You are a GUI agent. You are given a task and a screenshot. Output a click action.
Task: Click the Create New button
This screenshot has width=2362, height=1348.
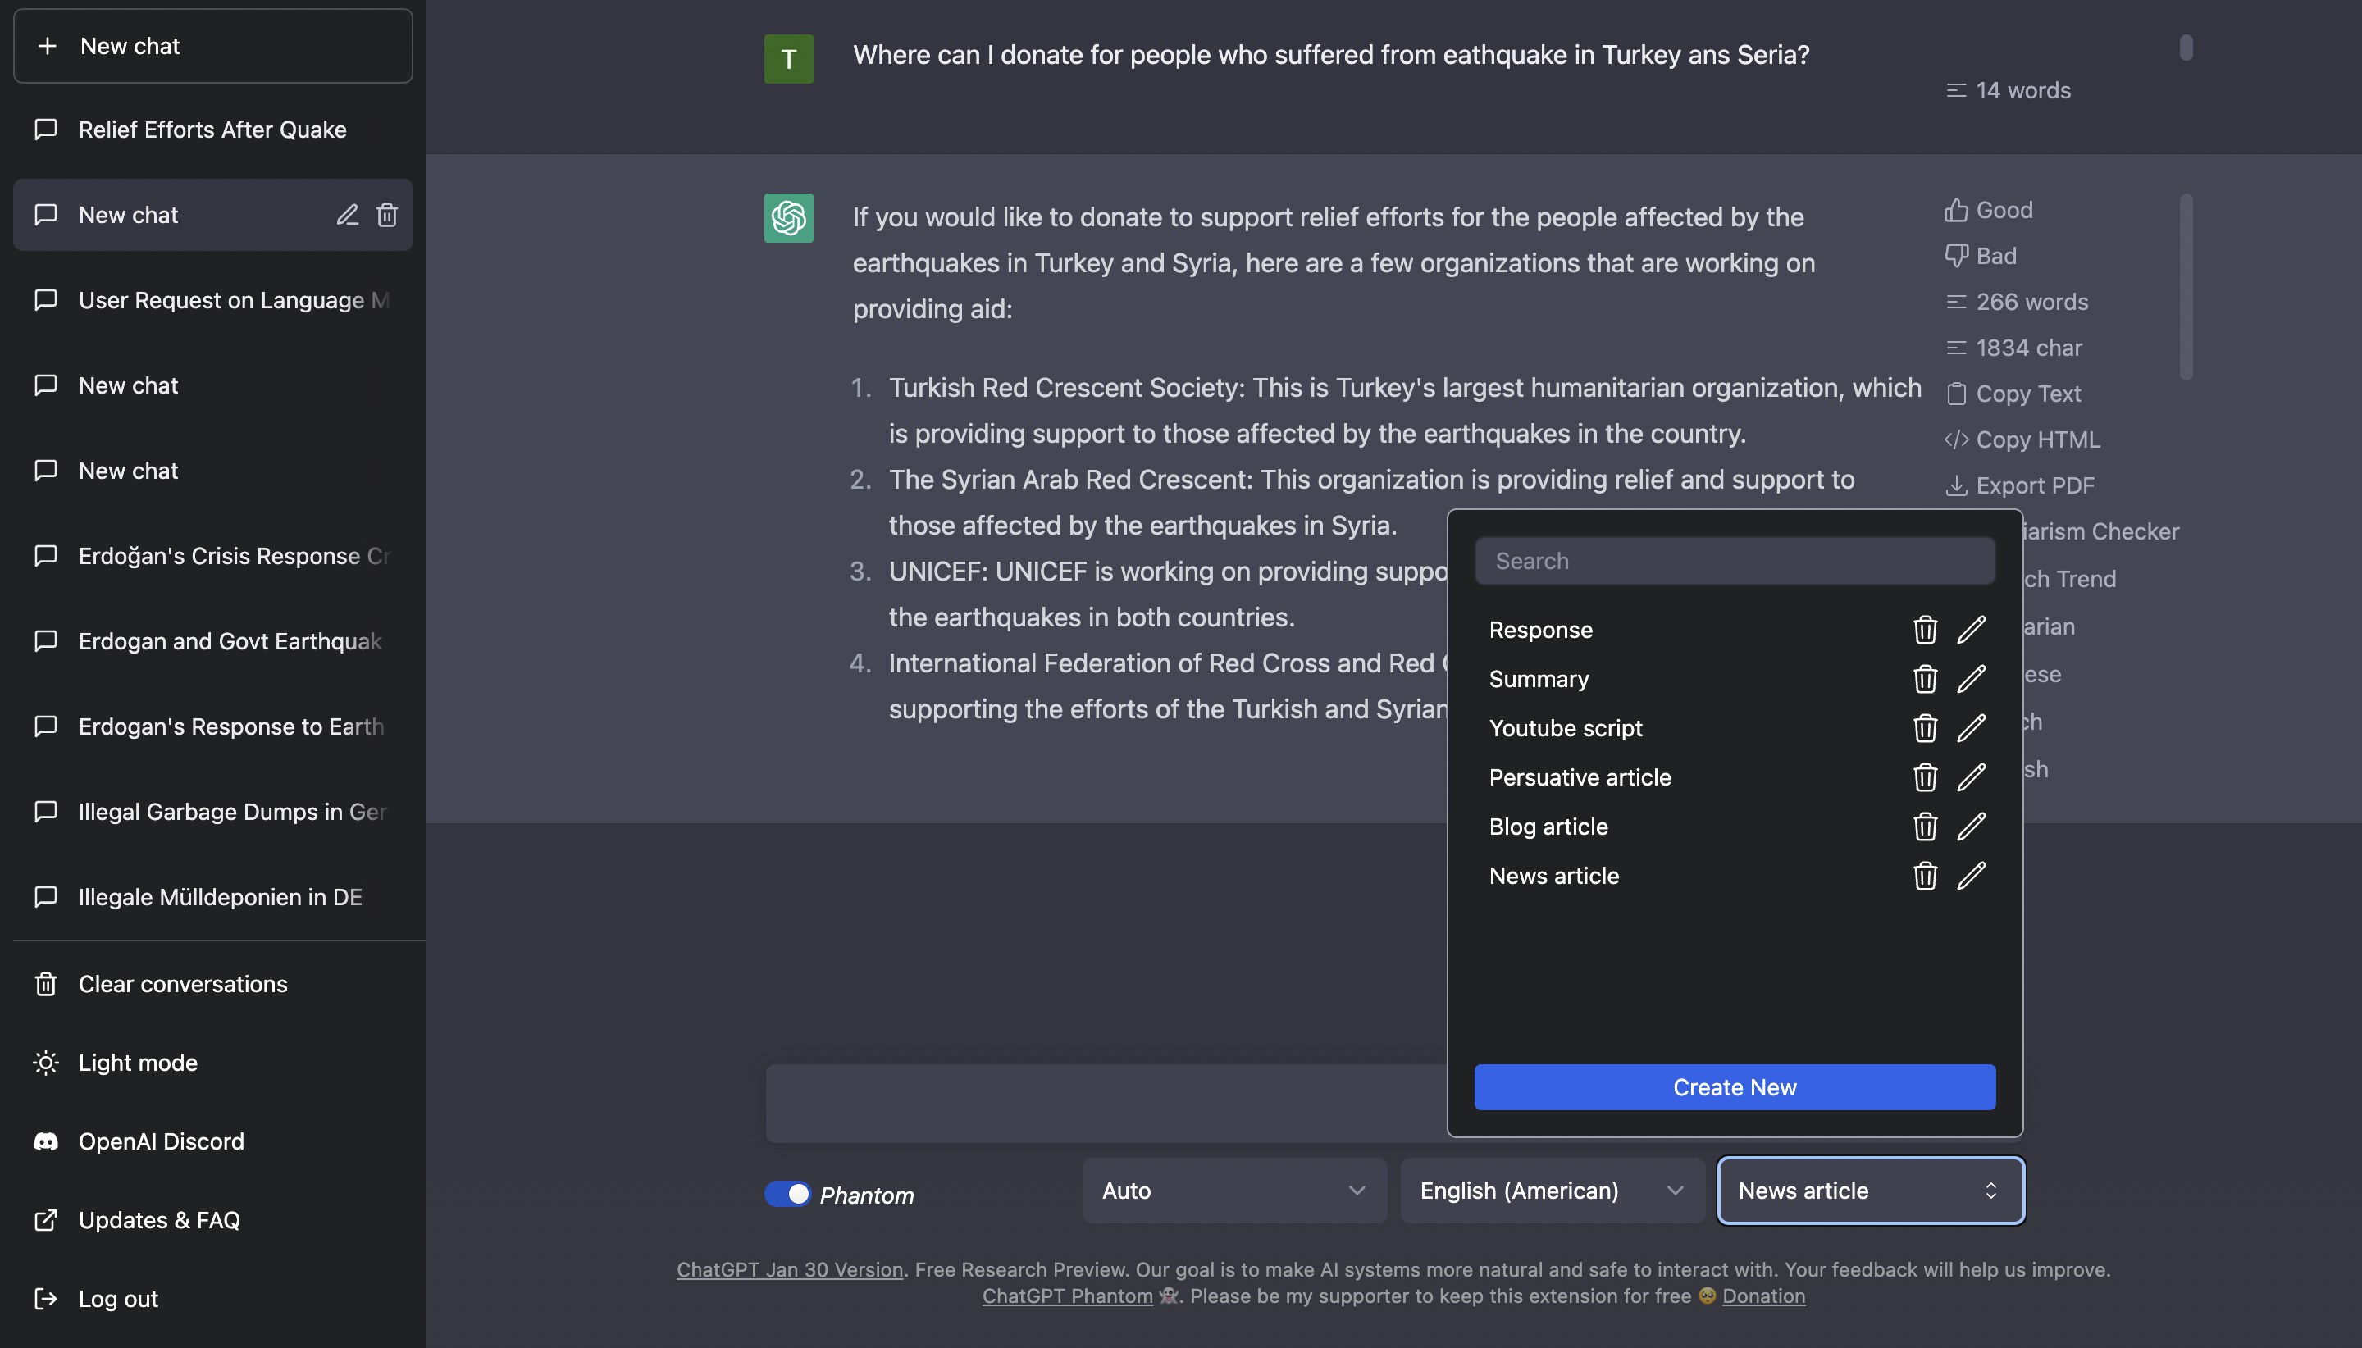click(x=1735, y=1086)
